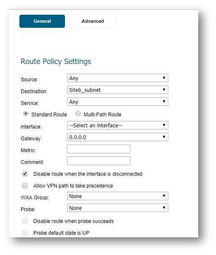Enable Allow VPN path to take precedence
216x255 pixels.
(x=25, y=185)
